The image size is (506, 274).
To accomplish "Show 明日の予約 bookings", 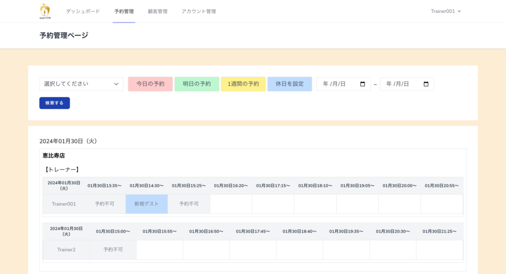I will click(x=197, y=84).
